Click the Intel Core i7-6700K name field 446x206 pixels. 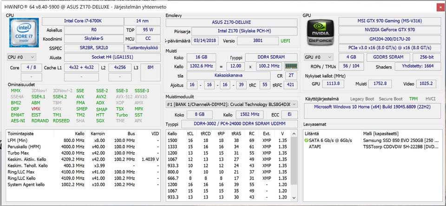[83, 21]
